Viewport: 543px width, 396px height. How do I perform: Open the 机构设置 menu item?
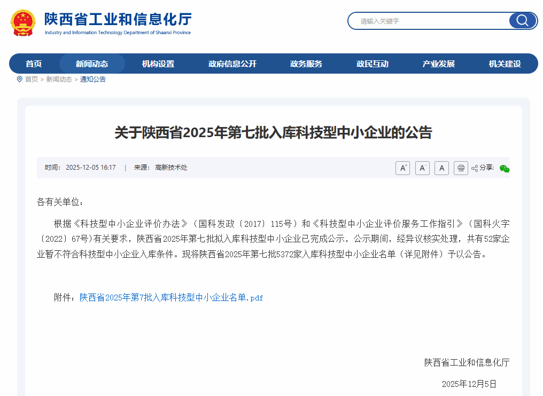158,64
